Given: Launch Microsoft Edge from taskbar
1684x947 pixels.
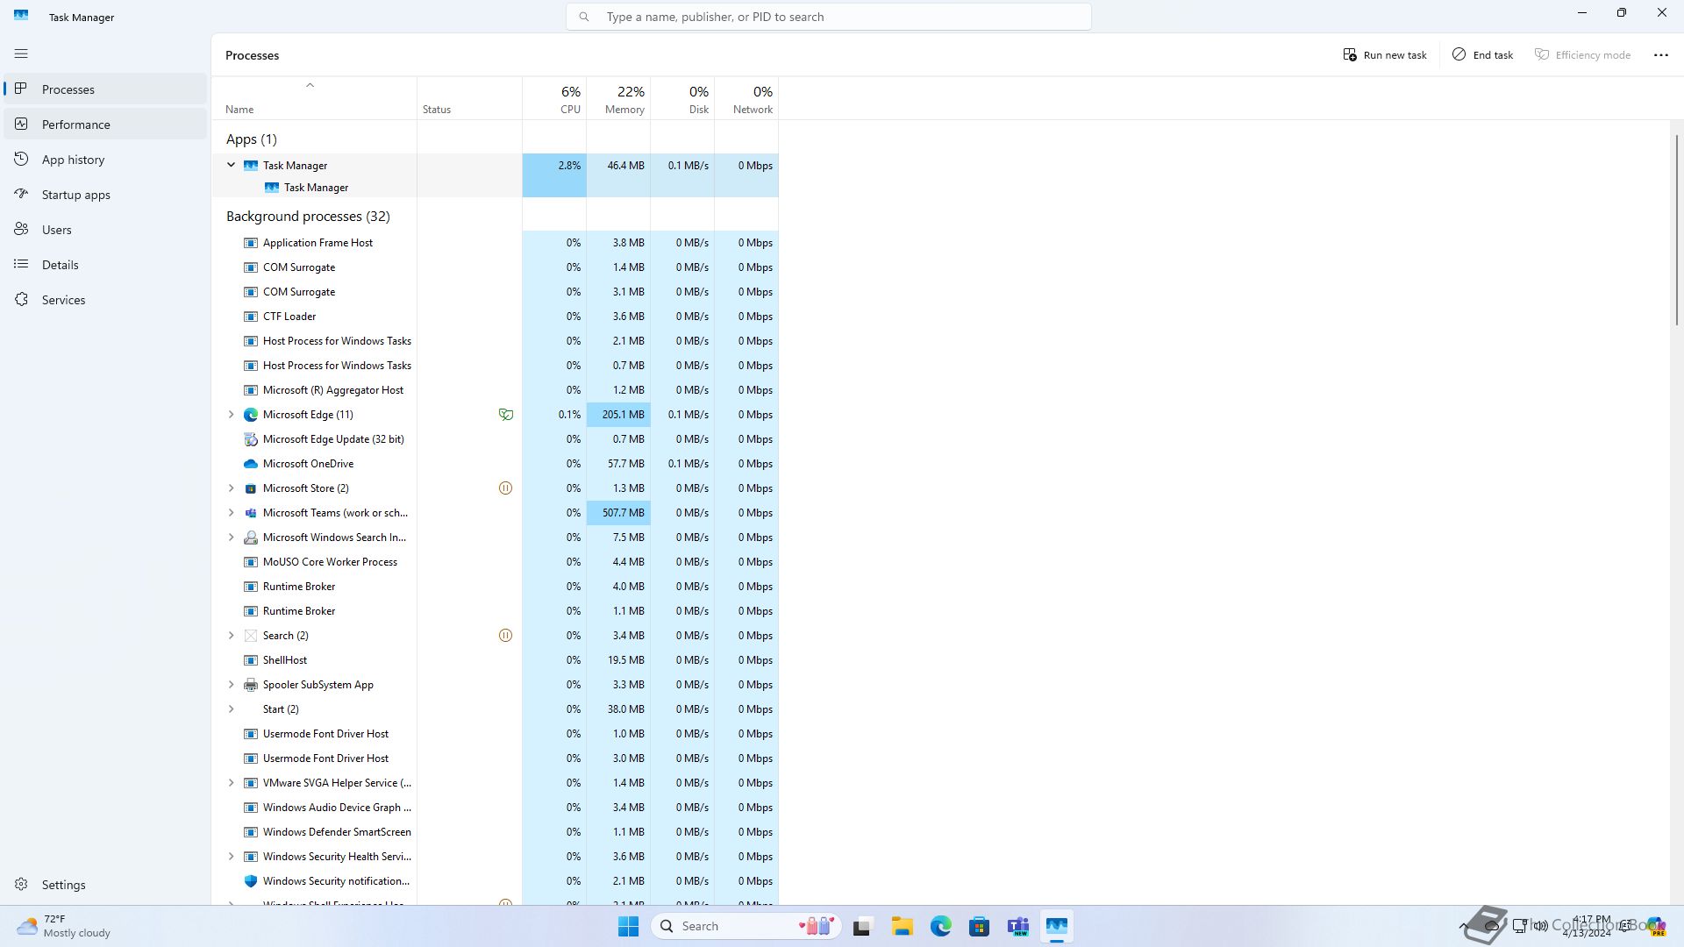Looking at the screenshot, I should click(940, 926).
